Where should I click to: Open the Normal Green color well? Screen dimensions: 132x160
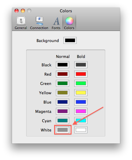(x=63, y=83)
